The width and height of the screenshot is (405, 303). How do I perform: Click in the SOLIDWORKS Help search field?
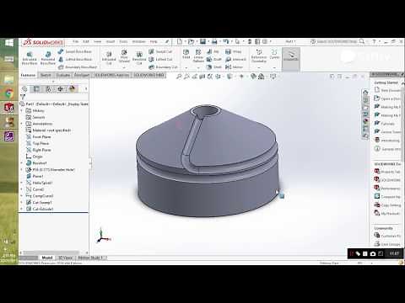coord(337,41)
